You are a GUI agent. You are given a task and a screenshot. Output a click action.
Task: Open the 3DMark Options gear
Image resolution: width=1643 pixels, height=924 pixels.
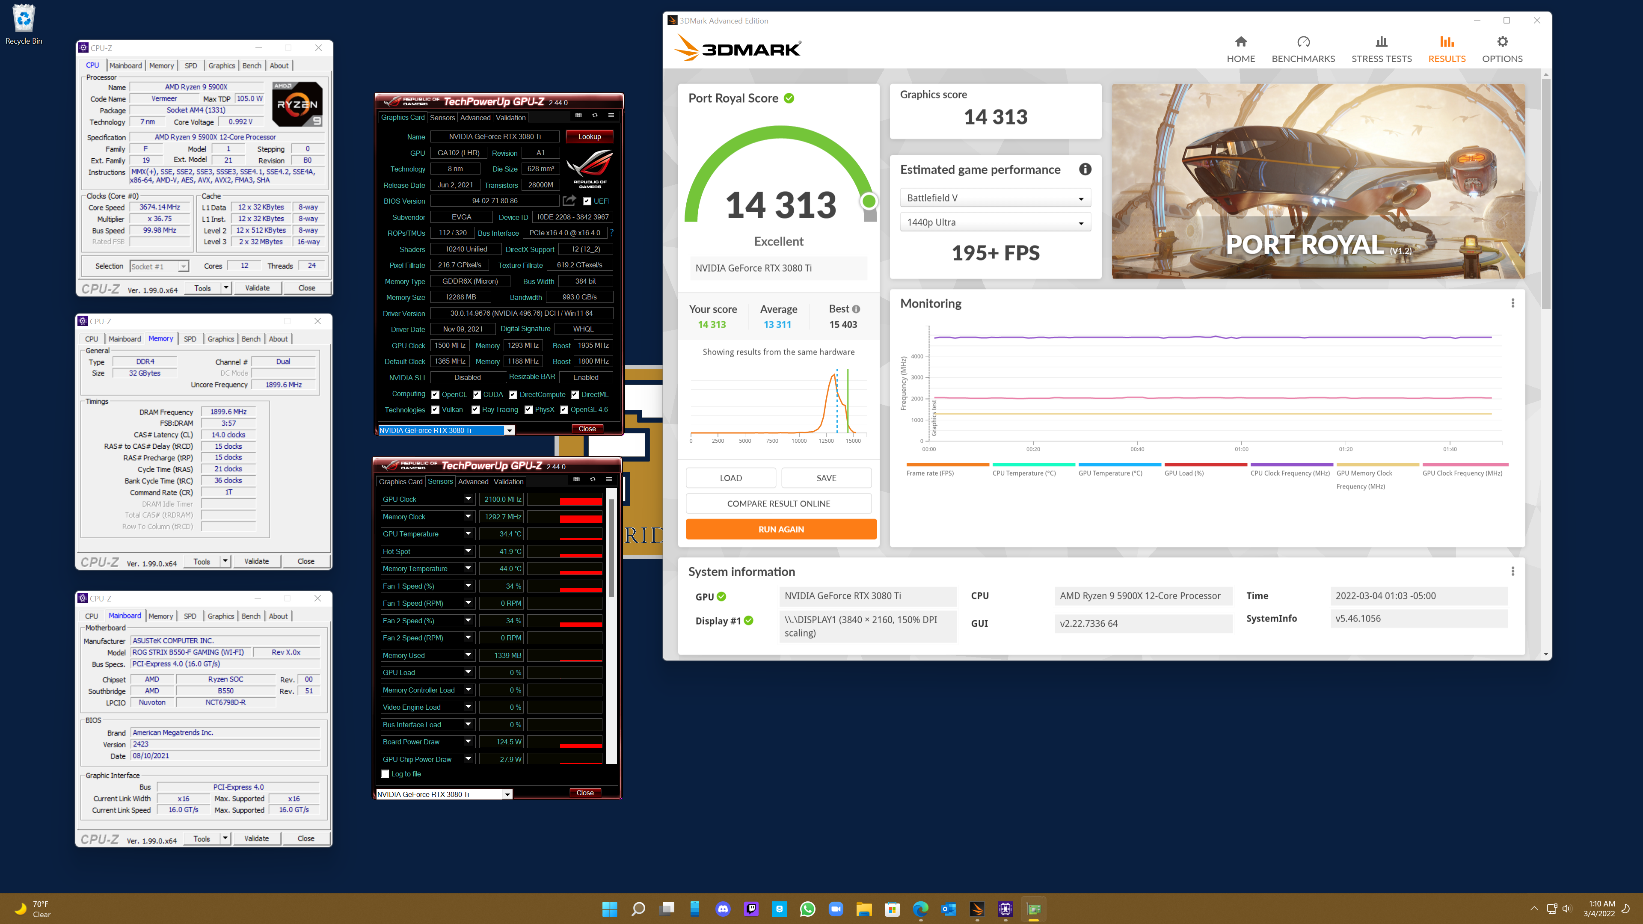1502,50
